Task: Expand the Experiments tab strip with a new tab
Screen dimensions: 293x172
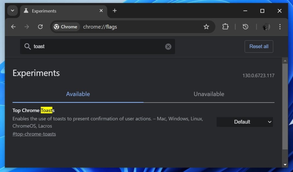Action: 115,11
